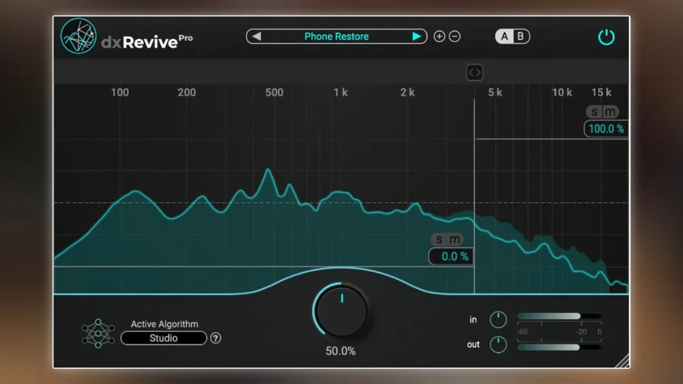Remove preset with the minus icon
Viewport: 683px width, 384px height.
455,37
